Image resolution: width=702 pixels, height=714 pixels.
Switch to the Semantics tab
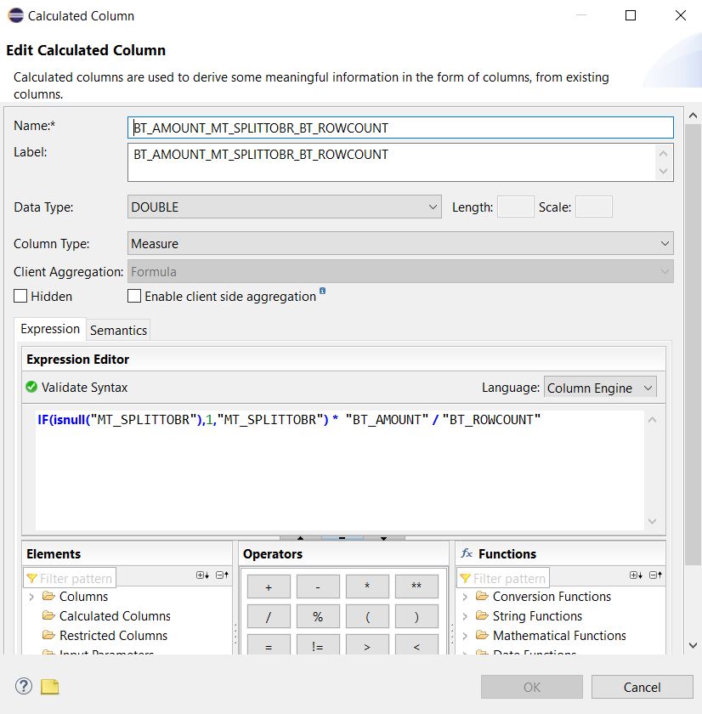point(118,330)
